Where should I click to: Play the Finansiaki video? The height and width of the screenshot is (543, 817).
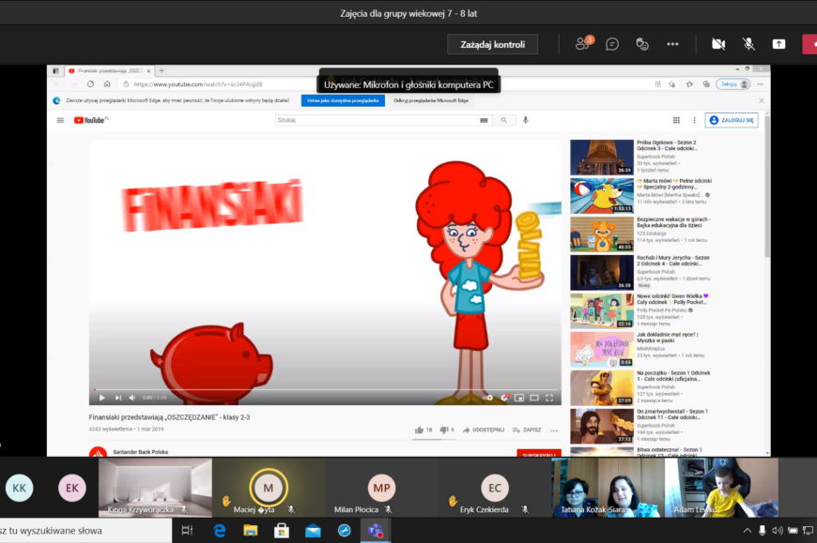coord(102,398)
